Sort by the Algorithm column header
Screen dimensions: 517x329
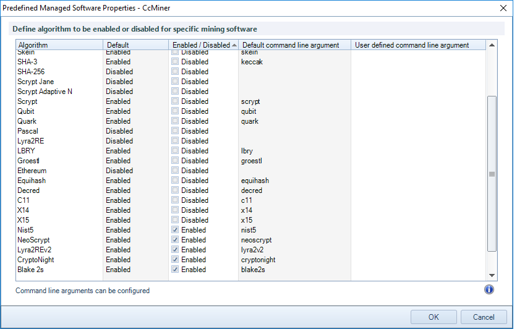pos(59,45)
